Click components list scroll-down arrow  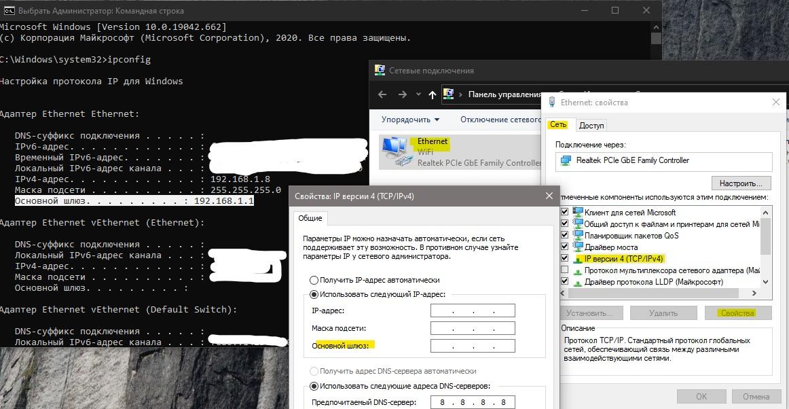[766, 282]
